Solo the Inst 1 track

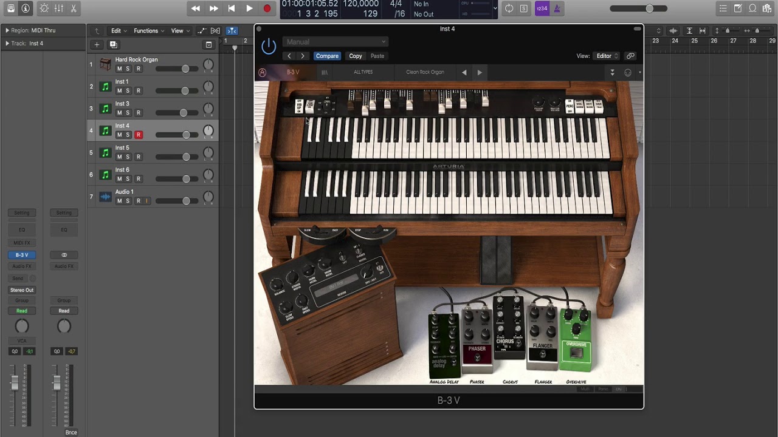tap(128, 91)
